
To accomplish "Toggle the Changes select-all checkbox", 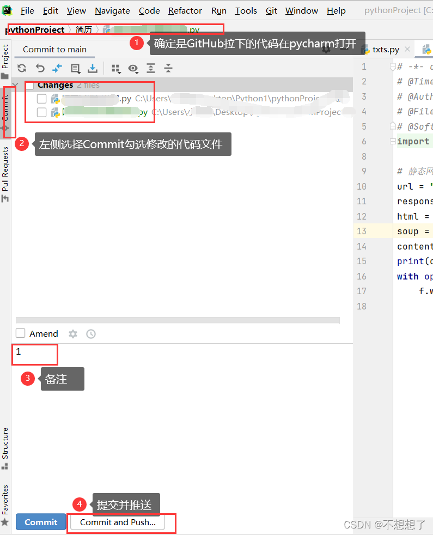I will coord(30,86).
